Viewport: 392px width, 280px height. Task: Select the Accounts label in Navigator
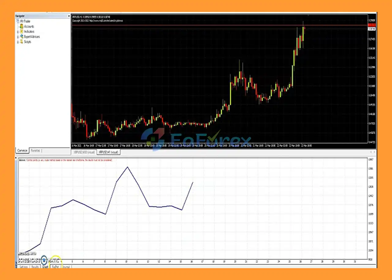point(29,27)
